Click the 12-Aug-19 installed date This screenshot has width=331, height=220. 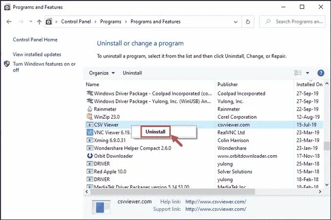(x=308, y=117)
